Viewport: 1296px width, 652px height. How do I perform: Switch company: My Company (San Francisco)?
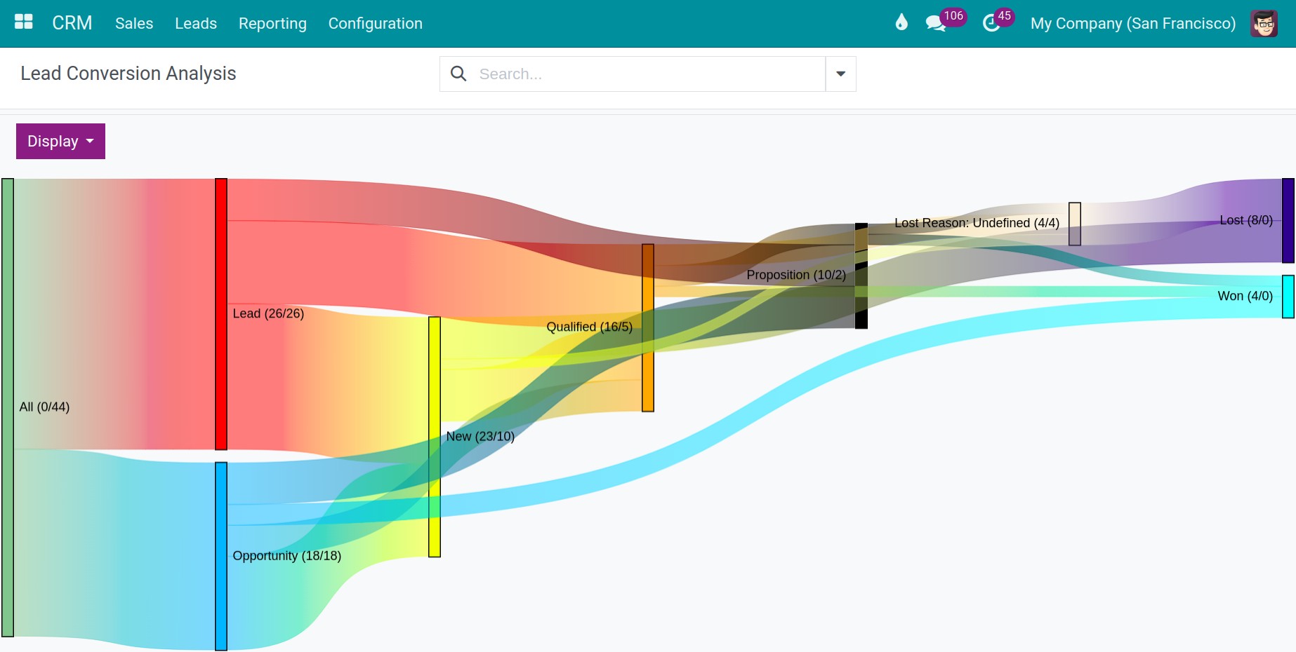pos(1133,23)
